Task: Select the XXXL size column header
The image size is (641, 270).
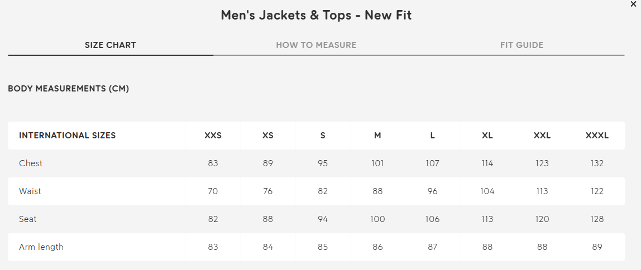Action: (x=597, y=136)
